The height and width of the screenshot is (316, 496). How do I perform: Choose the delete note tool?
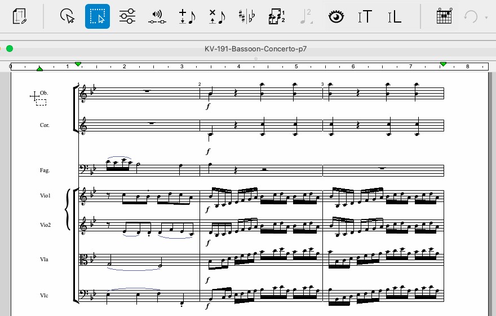(217, 17)
